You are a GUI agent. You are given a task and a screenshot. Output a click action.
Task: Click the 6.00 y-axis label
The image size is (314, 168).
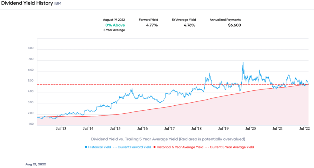point(31,70)
